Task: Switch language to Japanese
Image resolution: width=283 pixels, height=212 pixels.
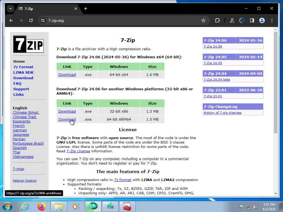Action: 21,135
